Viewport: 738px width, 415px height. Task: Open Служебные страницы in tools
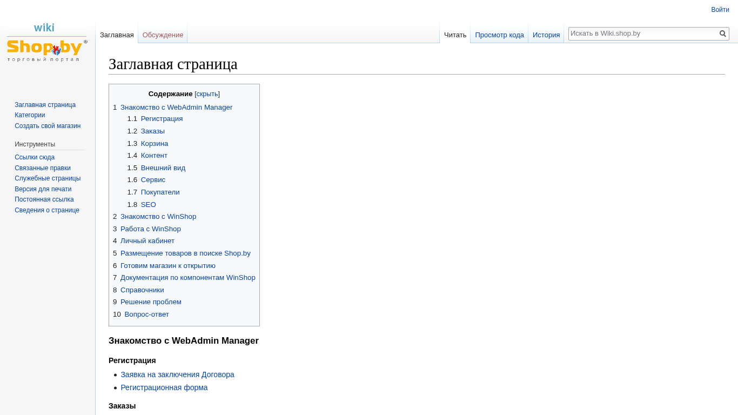[48, 178]
